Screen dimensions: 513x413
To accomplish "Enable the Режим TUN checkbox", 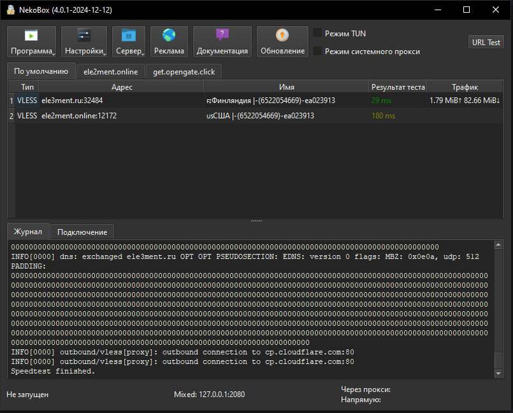I will (x=318, y=33).
